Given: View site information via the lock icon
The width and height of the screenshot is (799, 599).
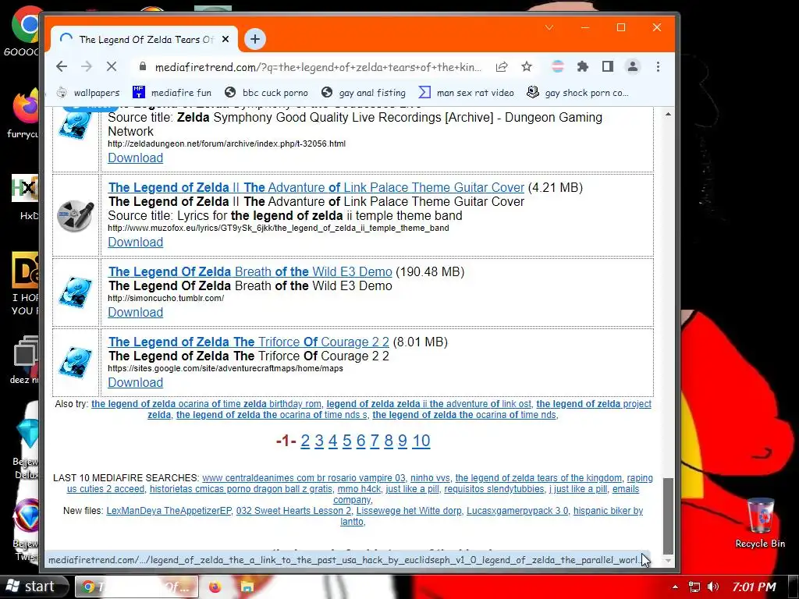Looking at the screenshot, I should 143,67.
